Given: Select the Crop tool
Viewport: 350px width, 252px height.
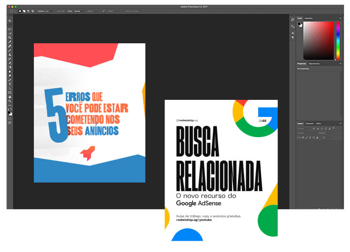Looking at the screenshot, I should pyautogui.click(x=9, y=37).
